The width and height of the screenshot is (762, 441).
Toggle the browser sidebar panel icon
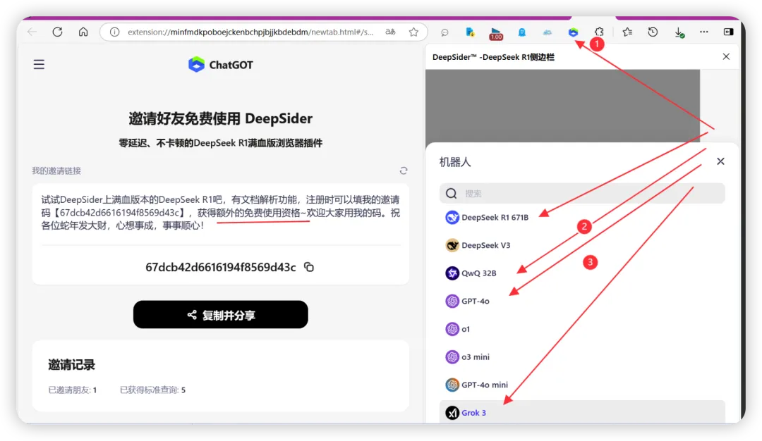(x=728, y=32)
